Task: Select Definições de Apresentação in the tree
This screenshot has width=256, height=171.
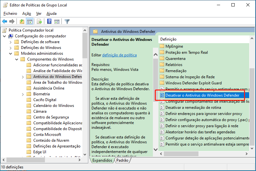Action: click(57, 146)
